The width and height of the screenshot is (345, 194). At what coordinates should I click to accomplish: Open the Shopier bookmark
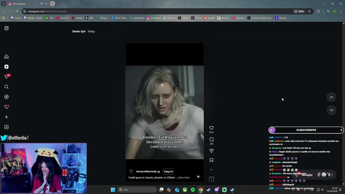pos(281,18)
